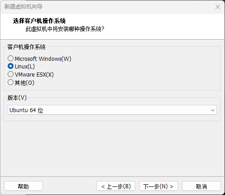The width and height of the screenshot is (225, 195).
Task: Click the 客户机操作系统 group box title
Action: [26, 47]
